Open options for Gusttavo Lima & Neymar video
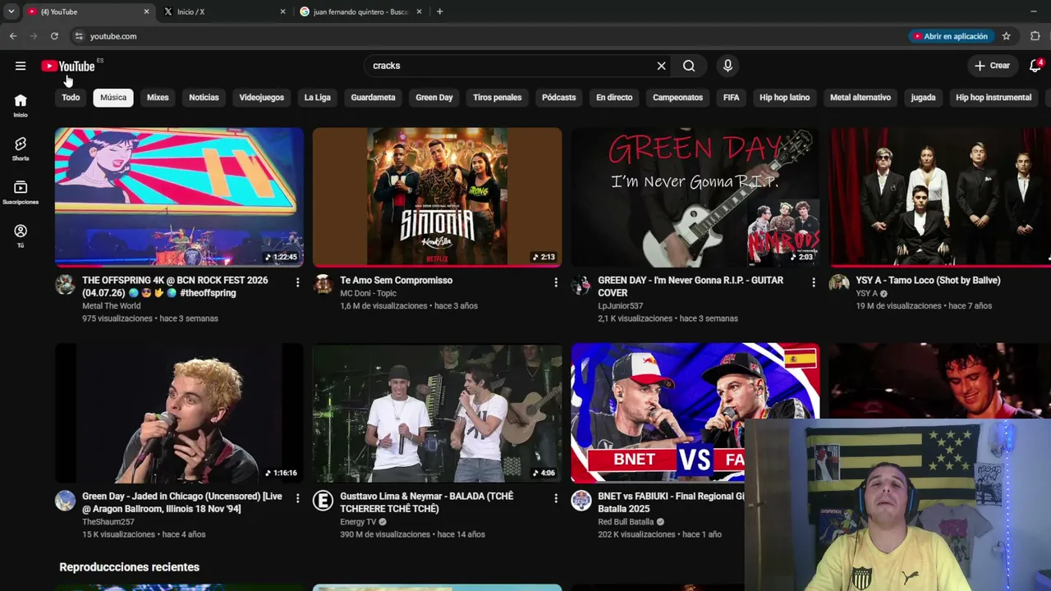Image resolution: width=1051 pixels, height=591 pixels. point(555,497)
